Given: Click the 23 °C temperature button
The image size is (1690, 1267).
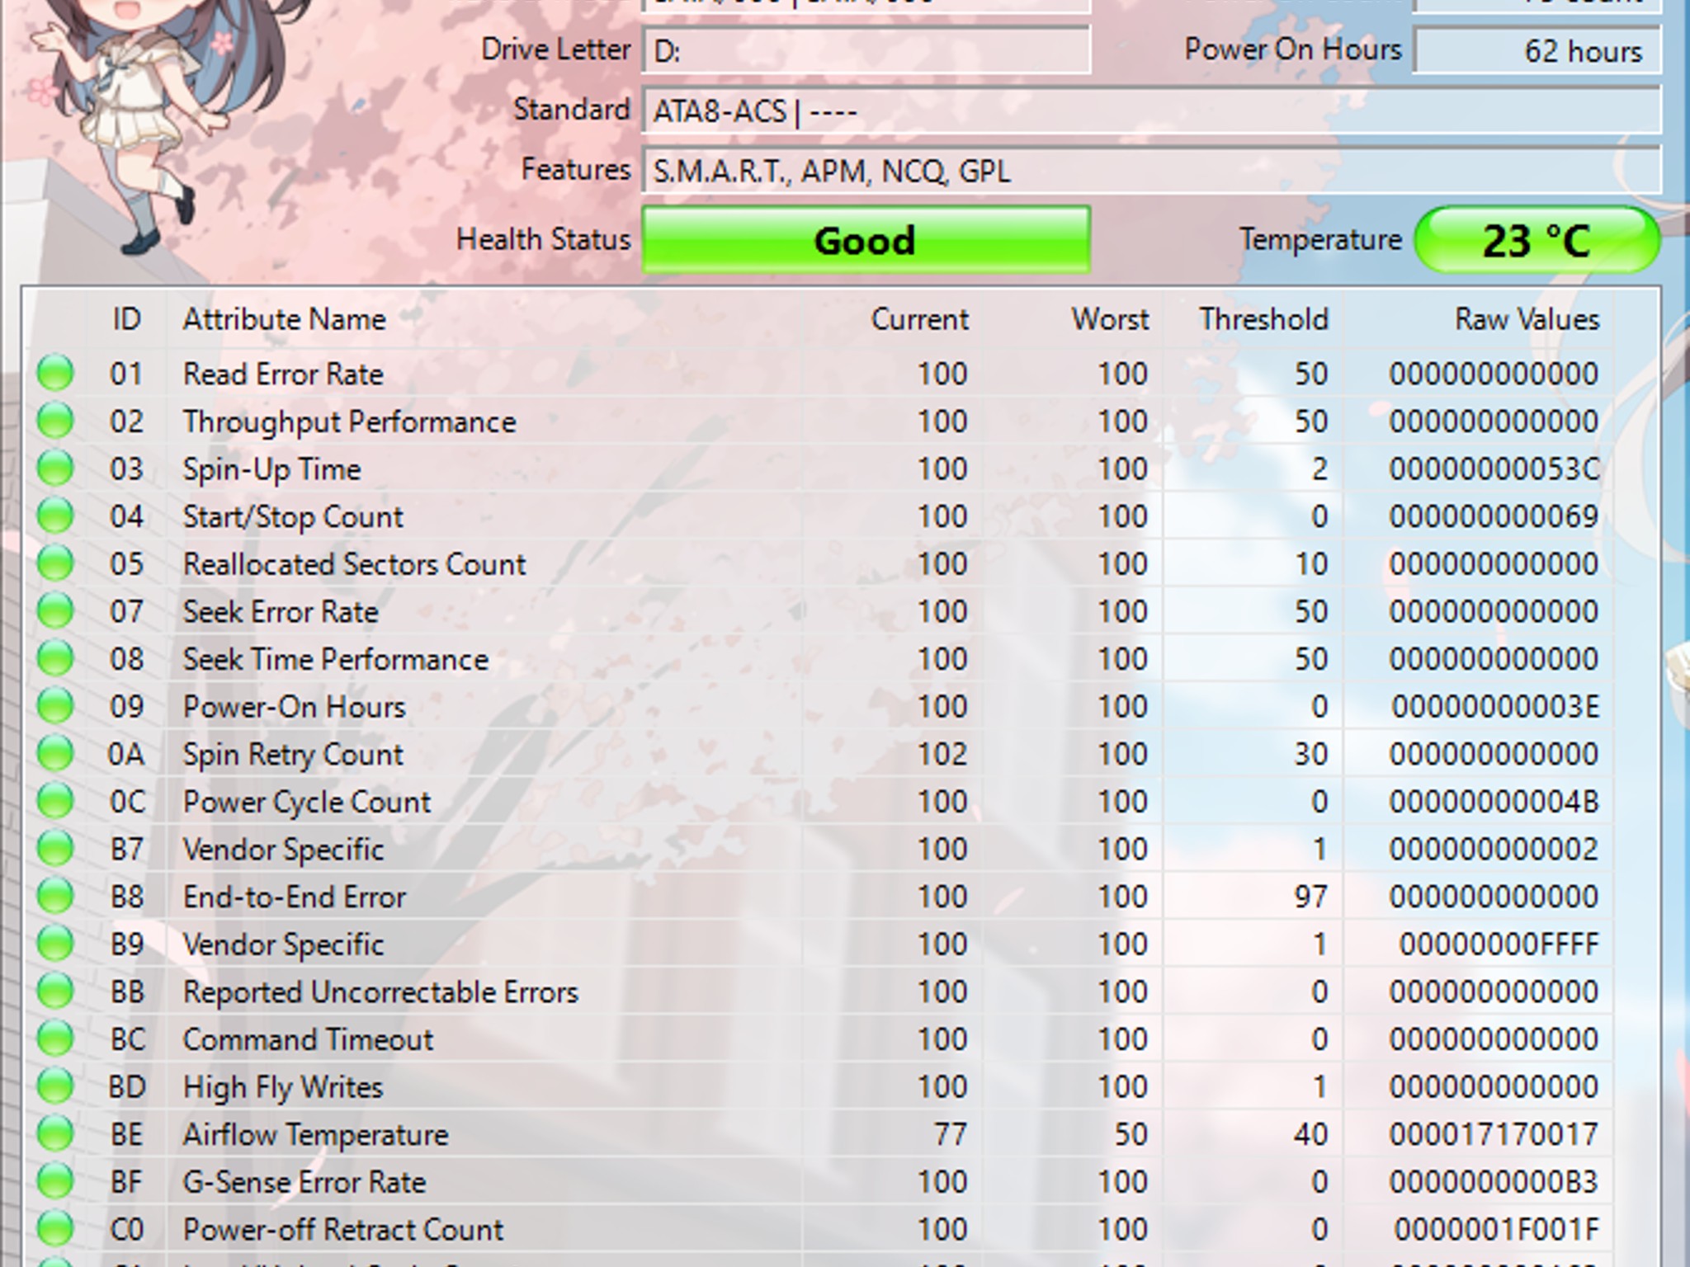Looking at the screenshot, I should click(x=1537, y=240).
